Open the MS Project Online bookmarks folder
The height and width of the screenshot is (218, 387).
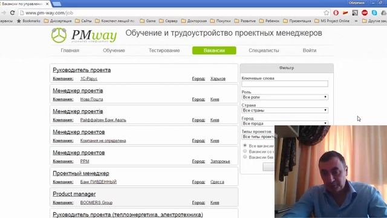(x=332, y=21)
